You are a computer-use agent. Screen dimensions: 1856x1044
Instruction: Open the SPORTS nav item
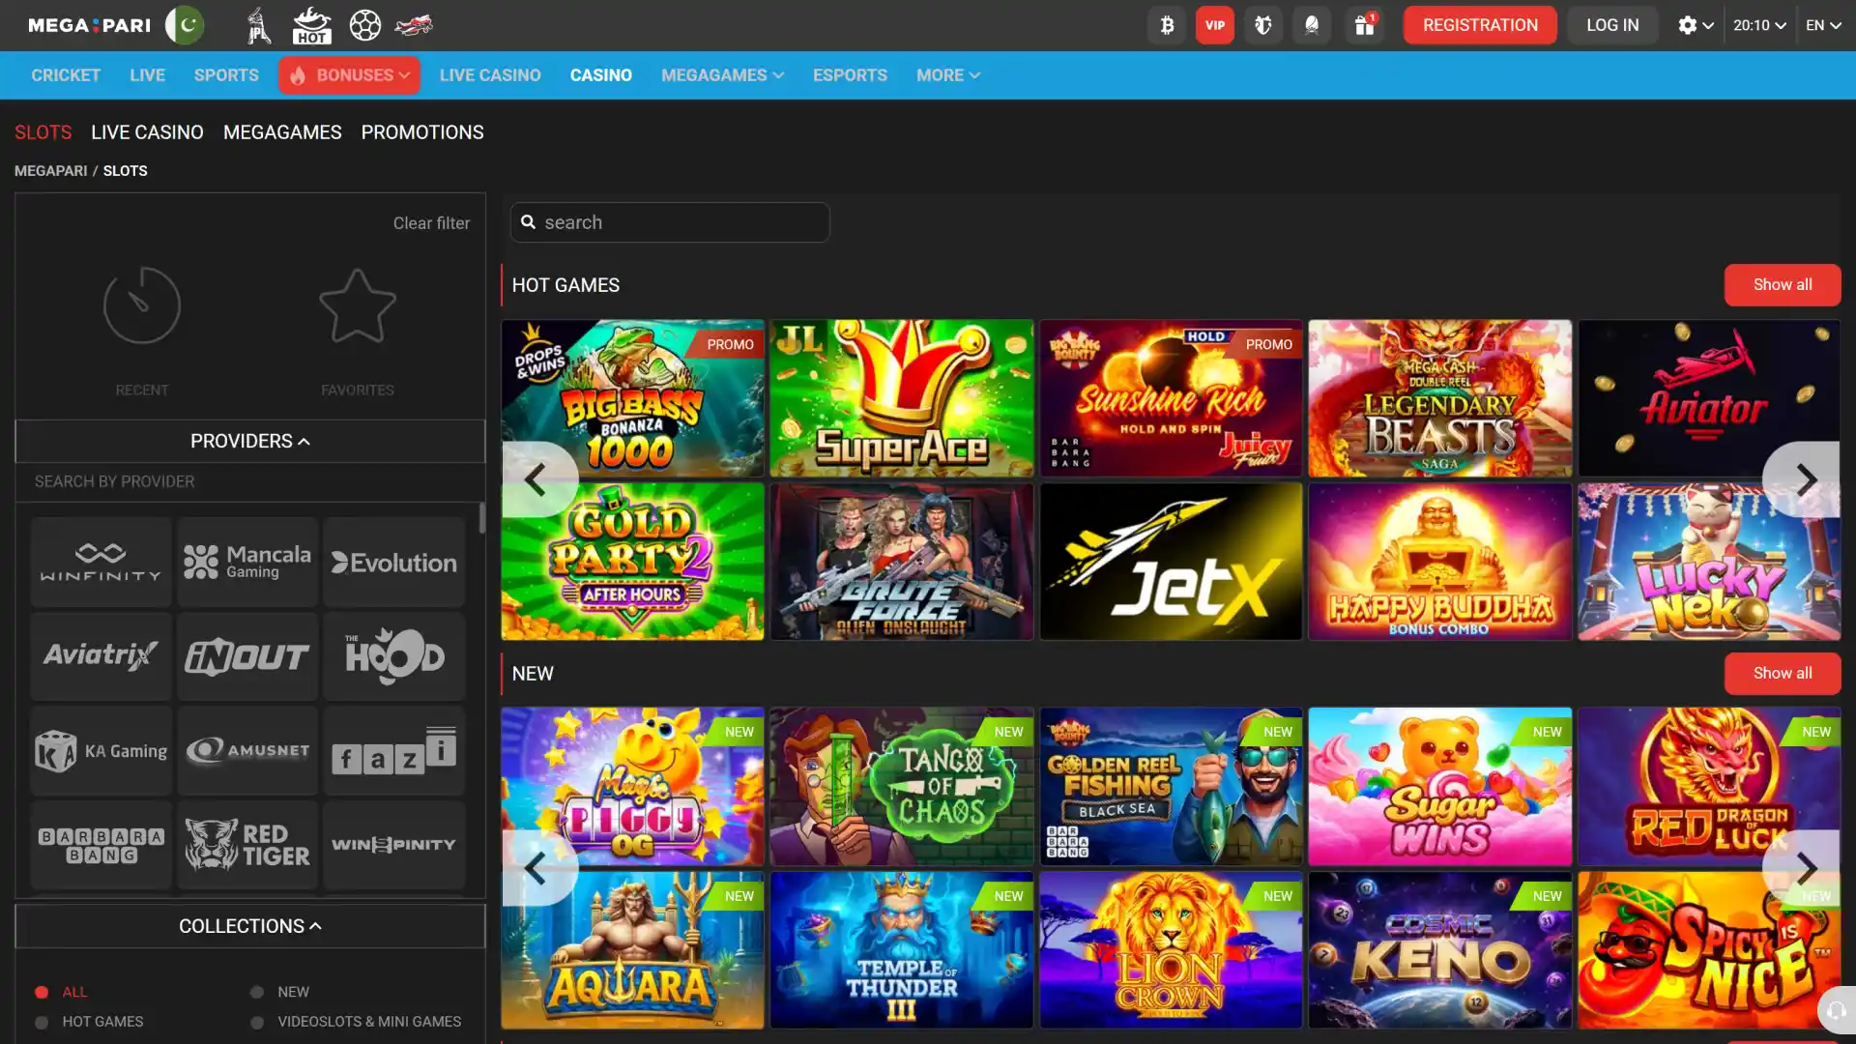point(226,75)
